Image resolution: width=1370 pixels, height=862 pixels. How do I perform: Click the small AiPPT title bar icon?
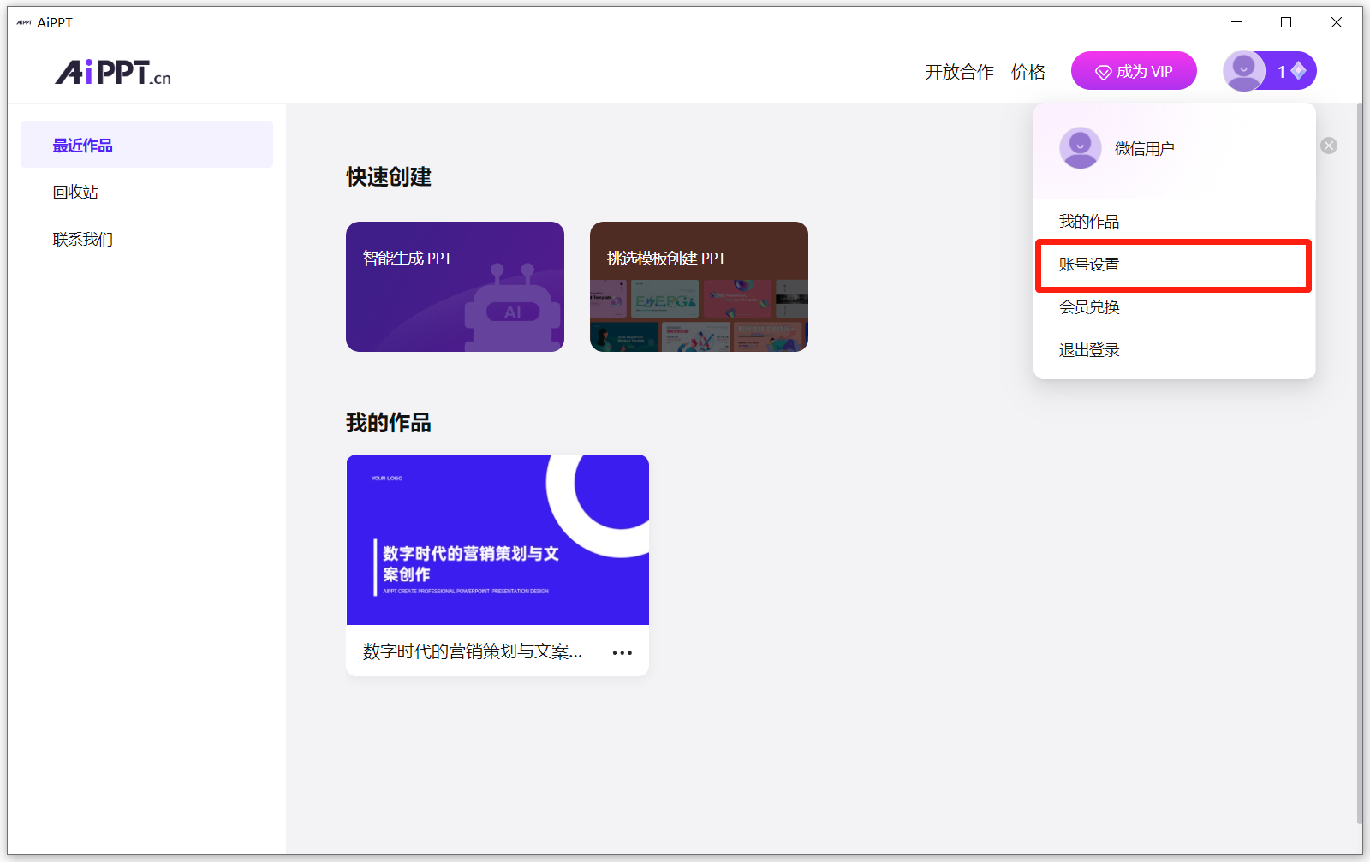(24, 22)
